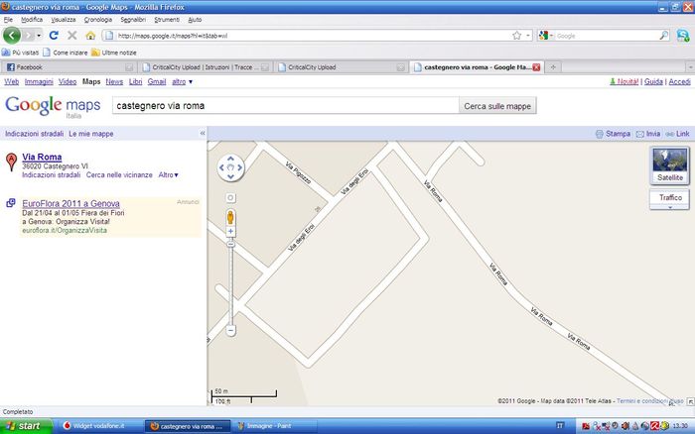Viewport: 695px width, 434px height.
Task: Click the Accedi sign-in link
Action: [679, 81]
